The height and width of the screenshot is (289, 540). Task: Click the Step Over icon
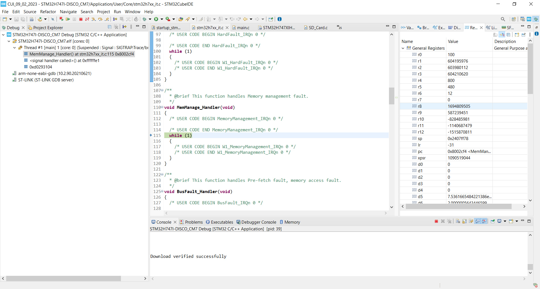(x=100, y=19)
